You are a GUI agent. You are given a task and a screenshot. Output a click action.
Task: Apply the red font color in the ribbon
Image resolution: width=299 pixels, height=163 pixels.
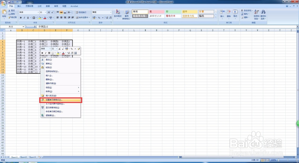[45, 18]
